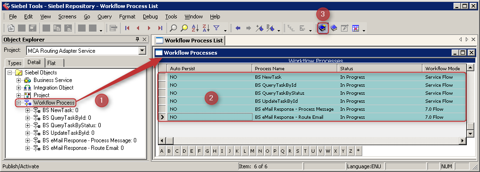Filter by letter A in alphabet bar
The width and height of the screenshot is (480, 172).
click(162, 151)
